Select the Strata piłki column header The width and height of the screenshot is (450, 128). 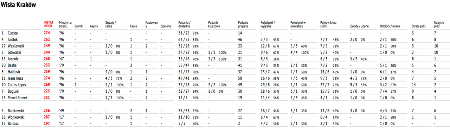coord(418,26)
